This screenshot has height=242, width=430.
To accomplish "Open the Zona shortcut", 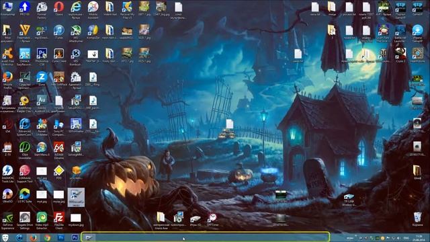I will (42, 78).
